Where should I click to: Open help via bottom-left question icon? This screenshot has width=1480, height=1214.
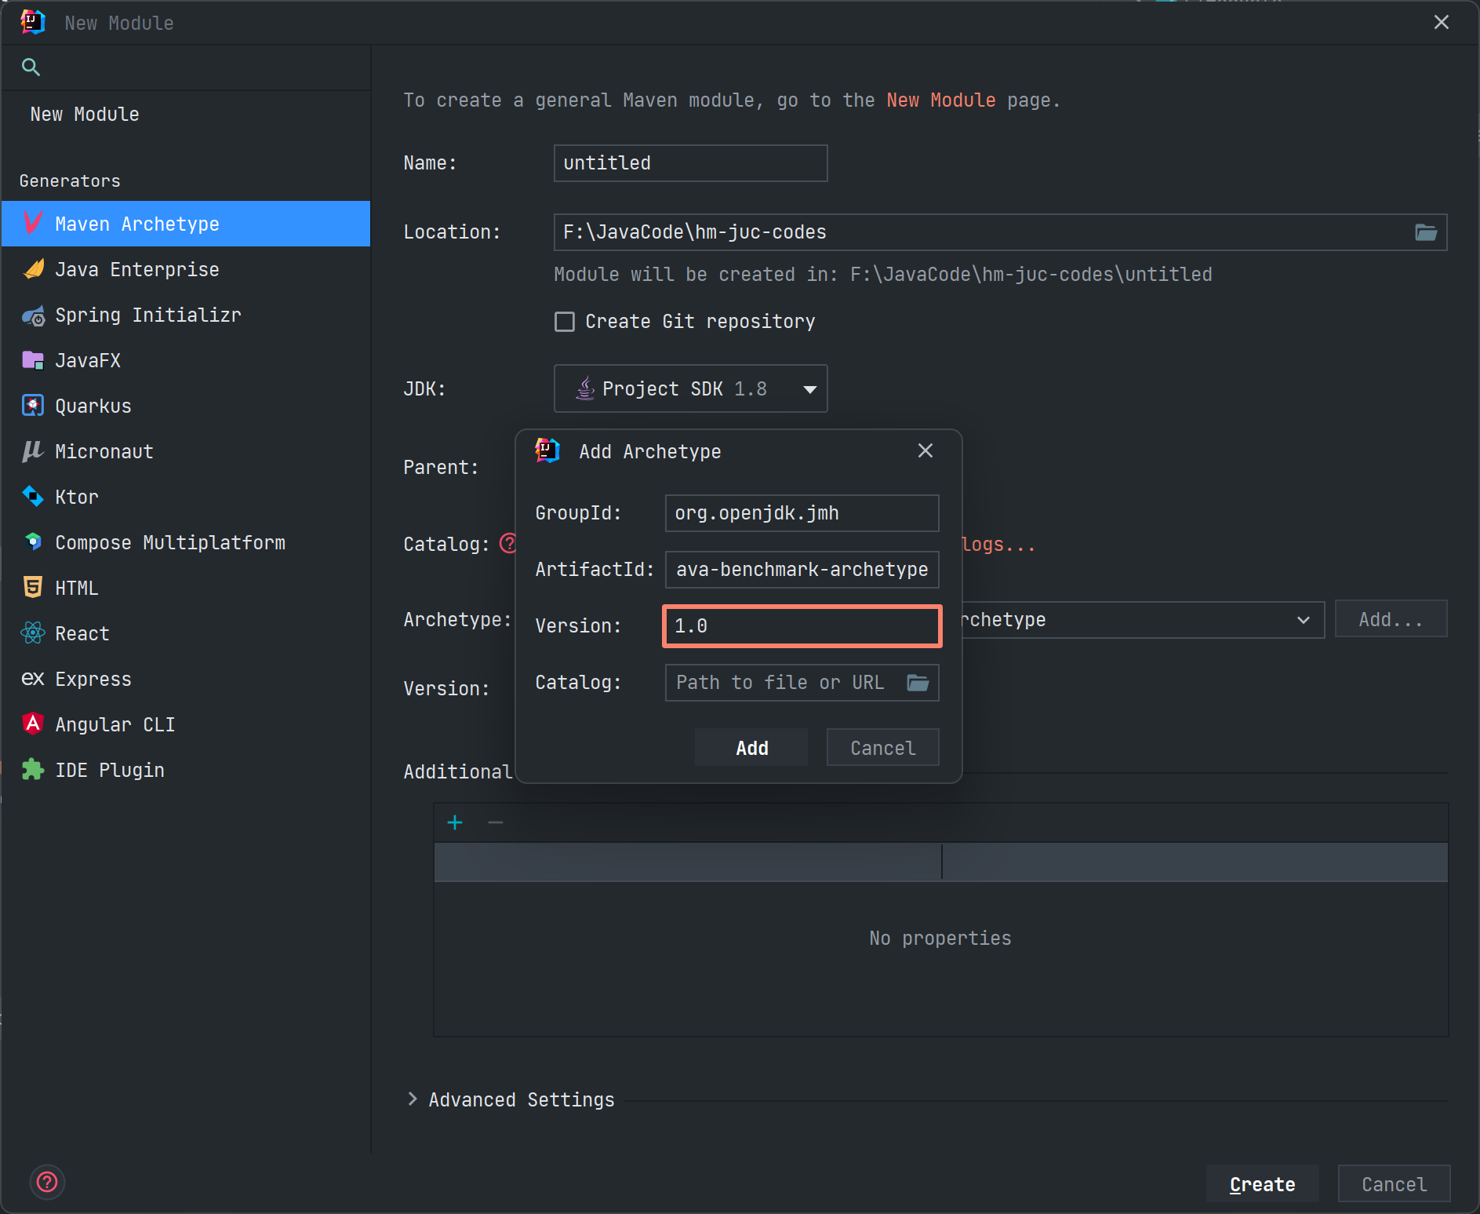pos(47,1182)
